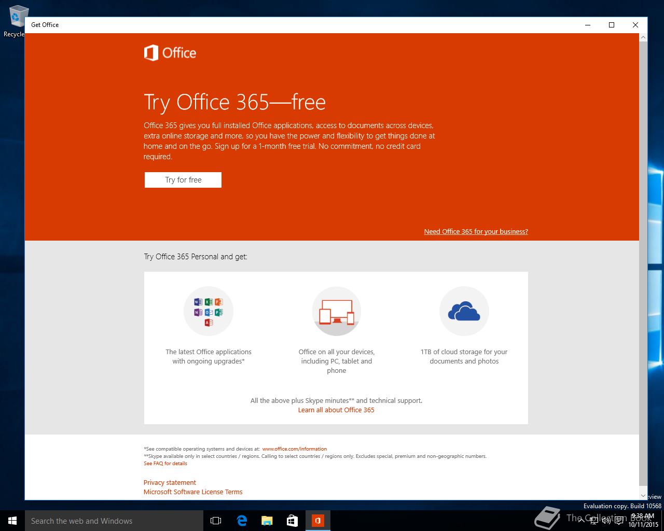Screen dimensions: 664x531
Task: Open Microsoft Software License Terms link
Action: [193, 492]
